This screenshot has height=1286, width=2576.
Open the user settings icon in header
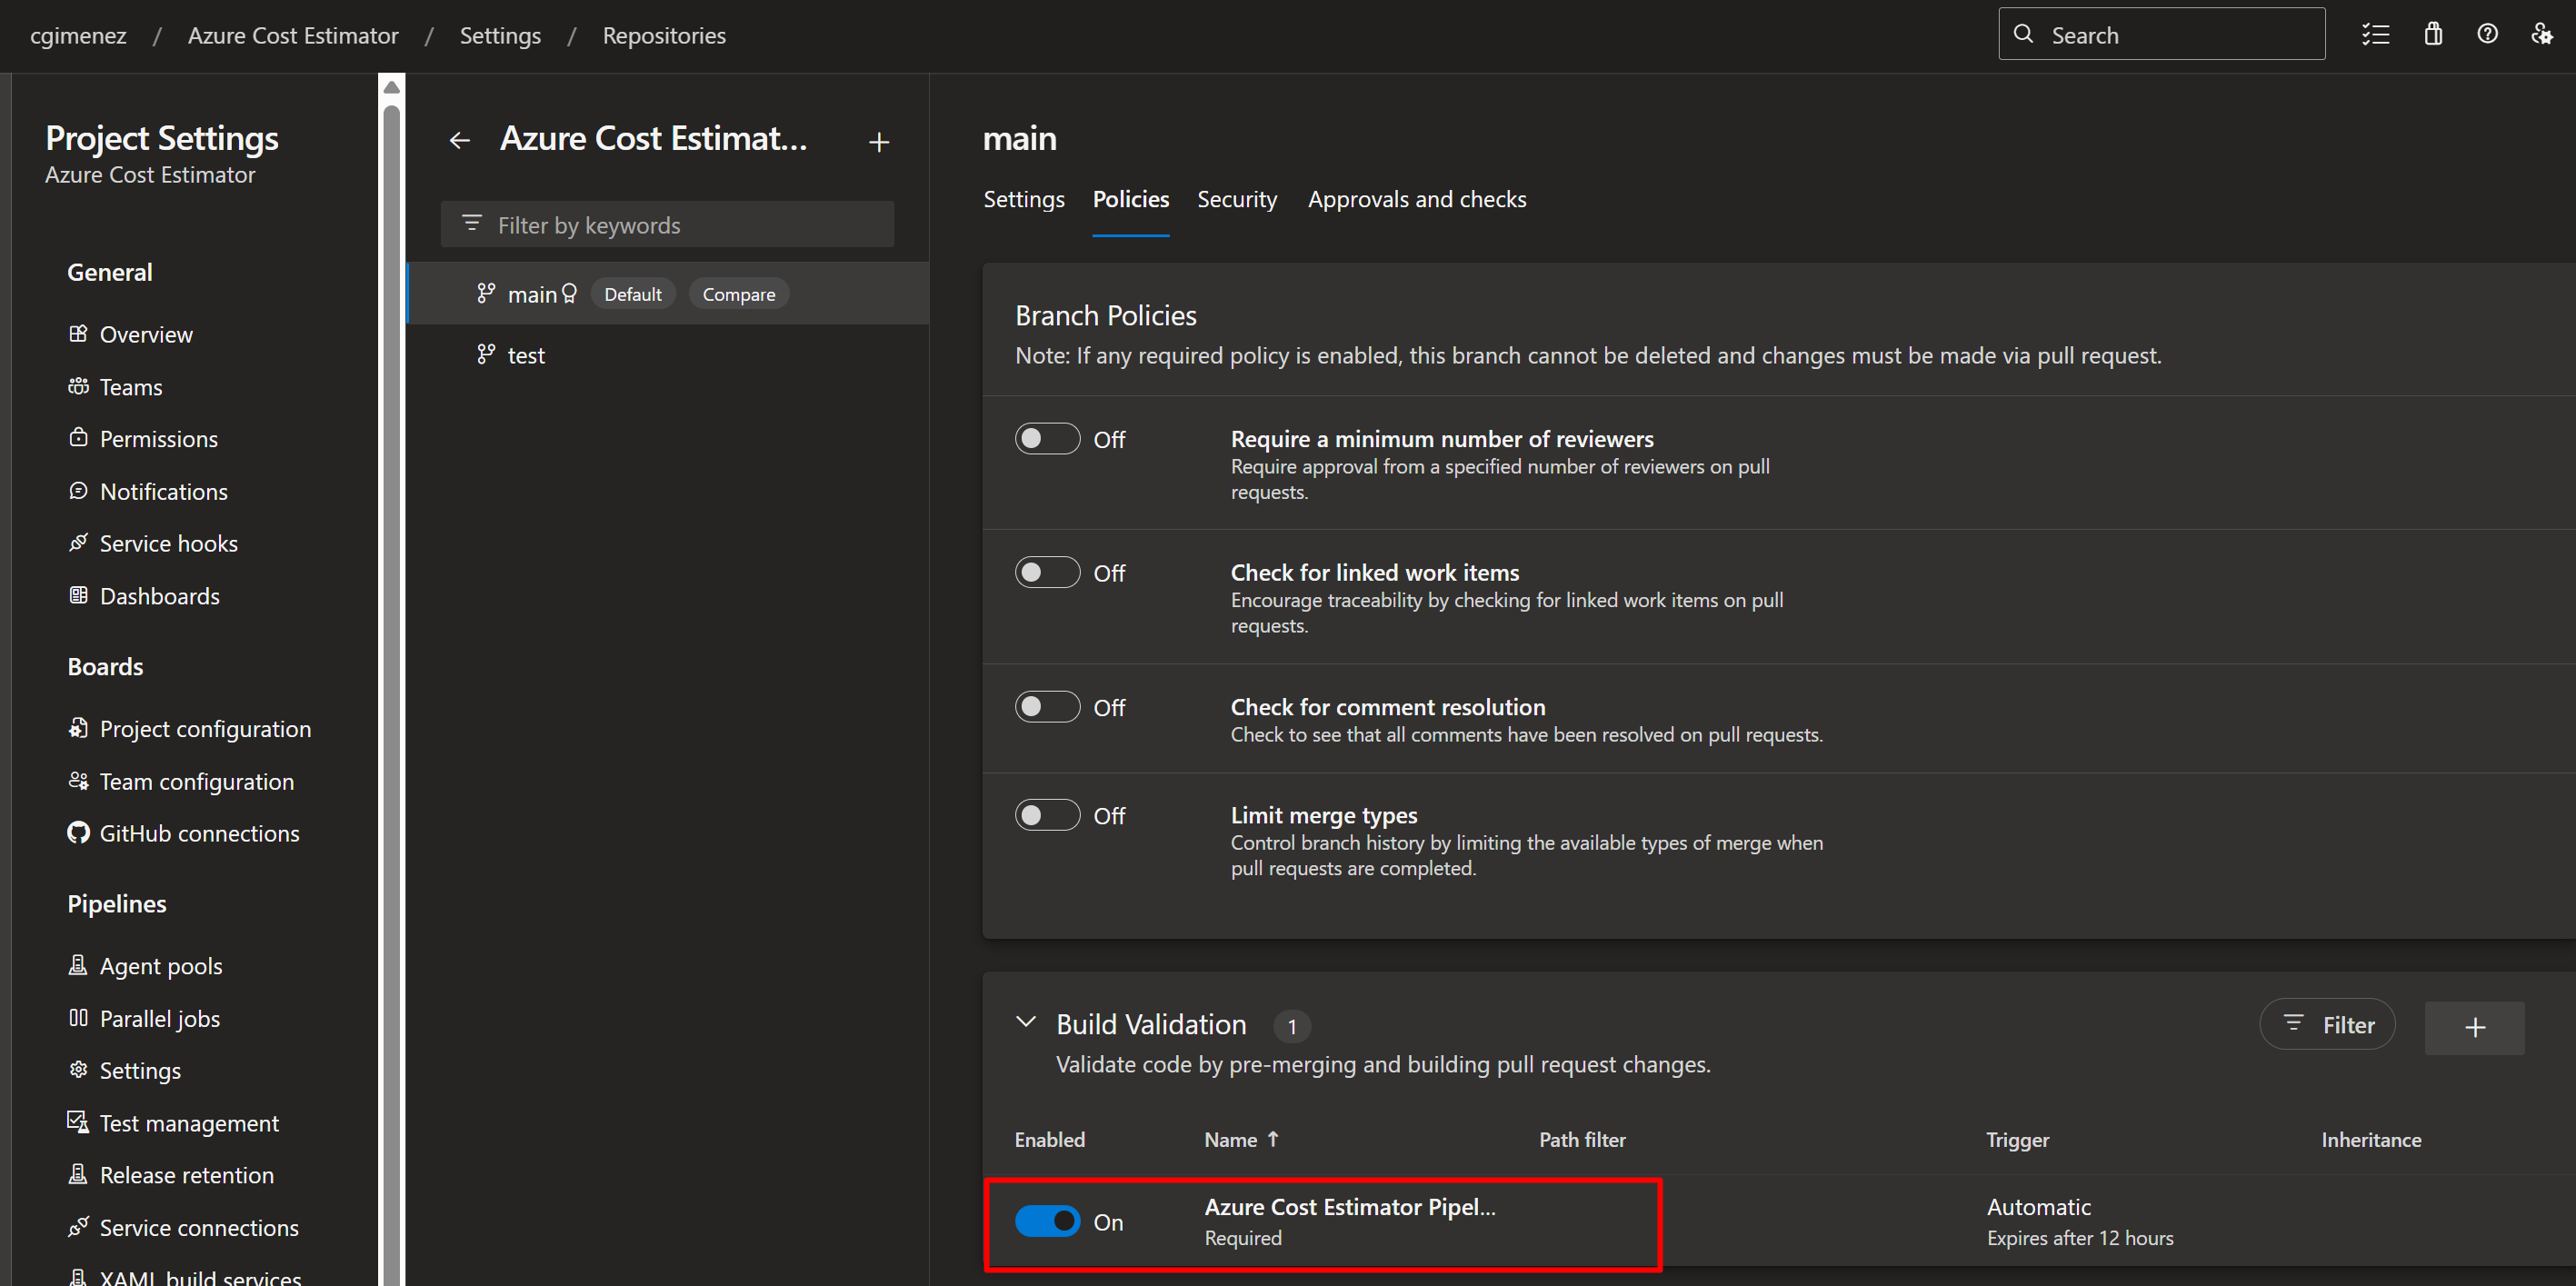point(2541,35)
